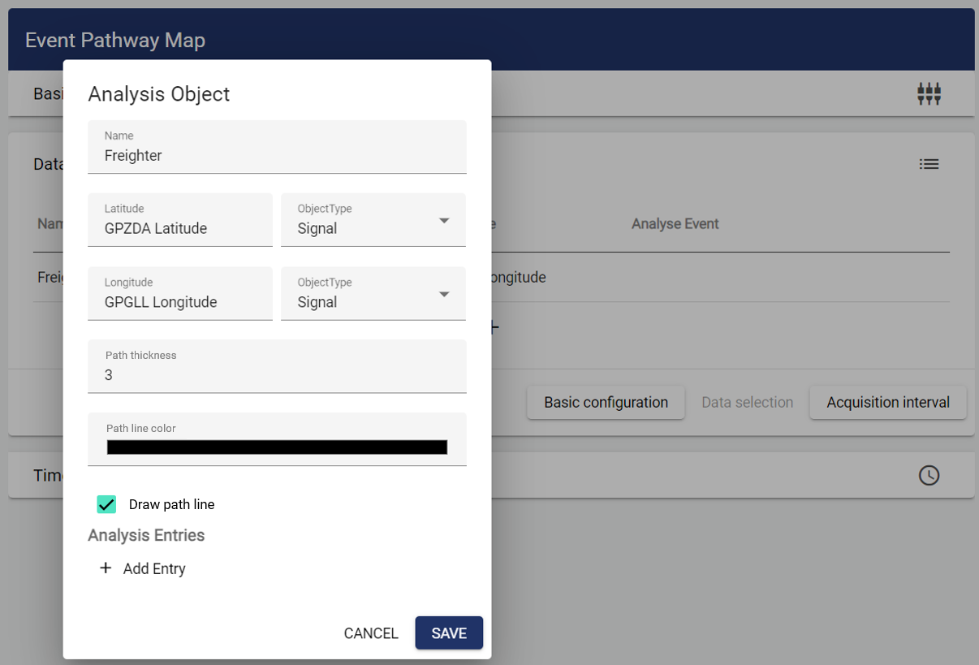Click the list icon in the data panel header
979x665 pixels.
pos(929,164)
